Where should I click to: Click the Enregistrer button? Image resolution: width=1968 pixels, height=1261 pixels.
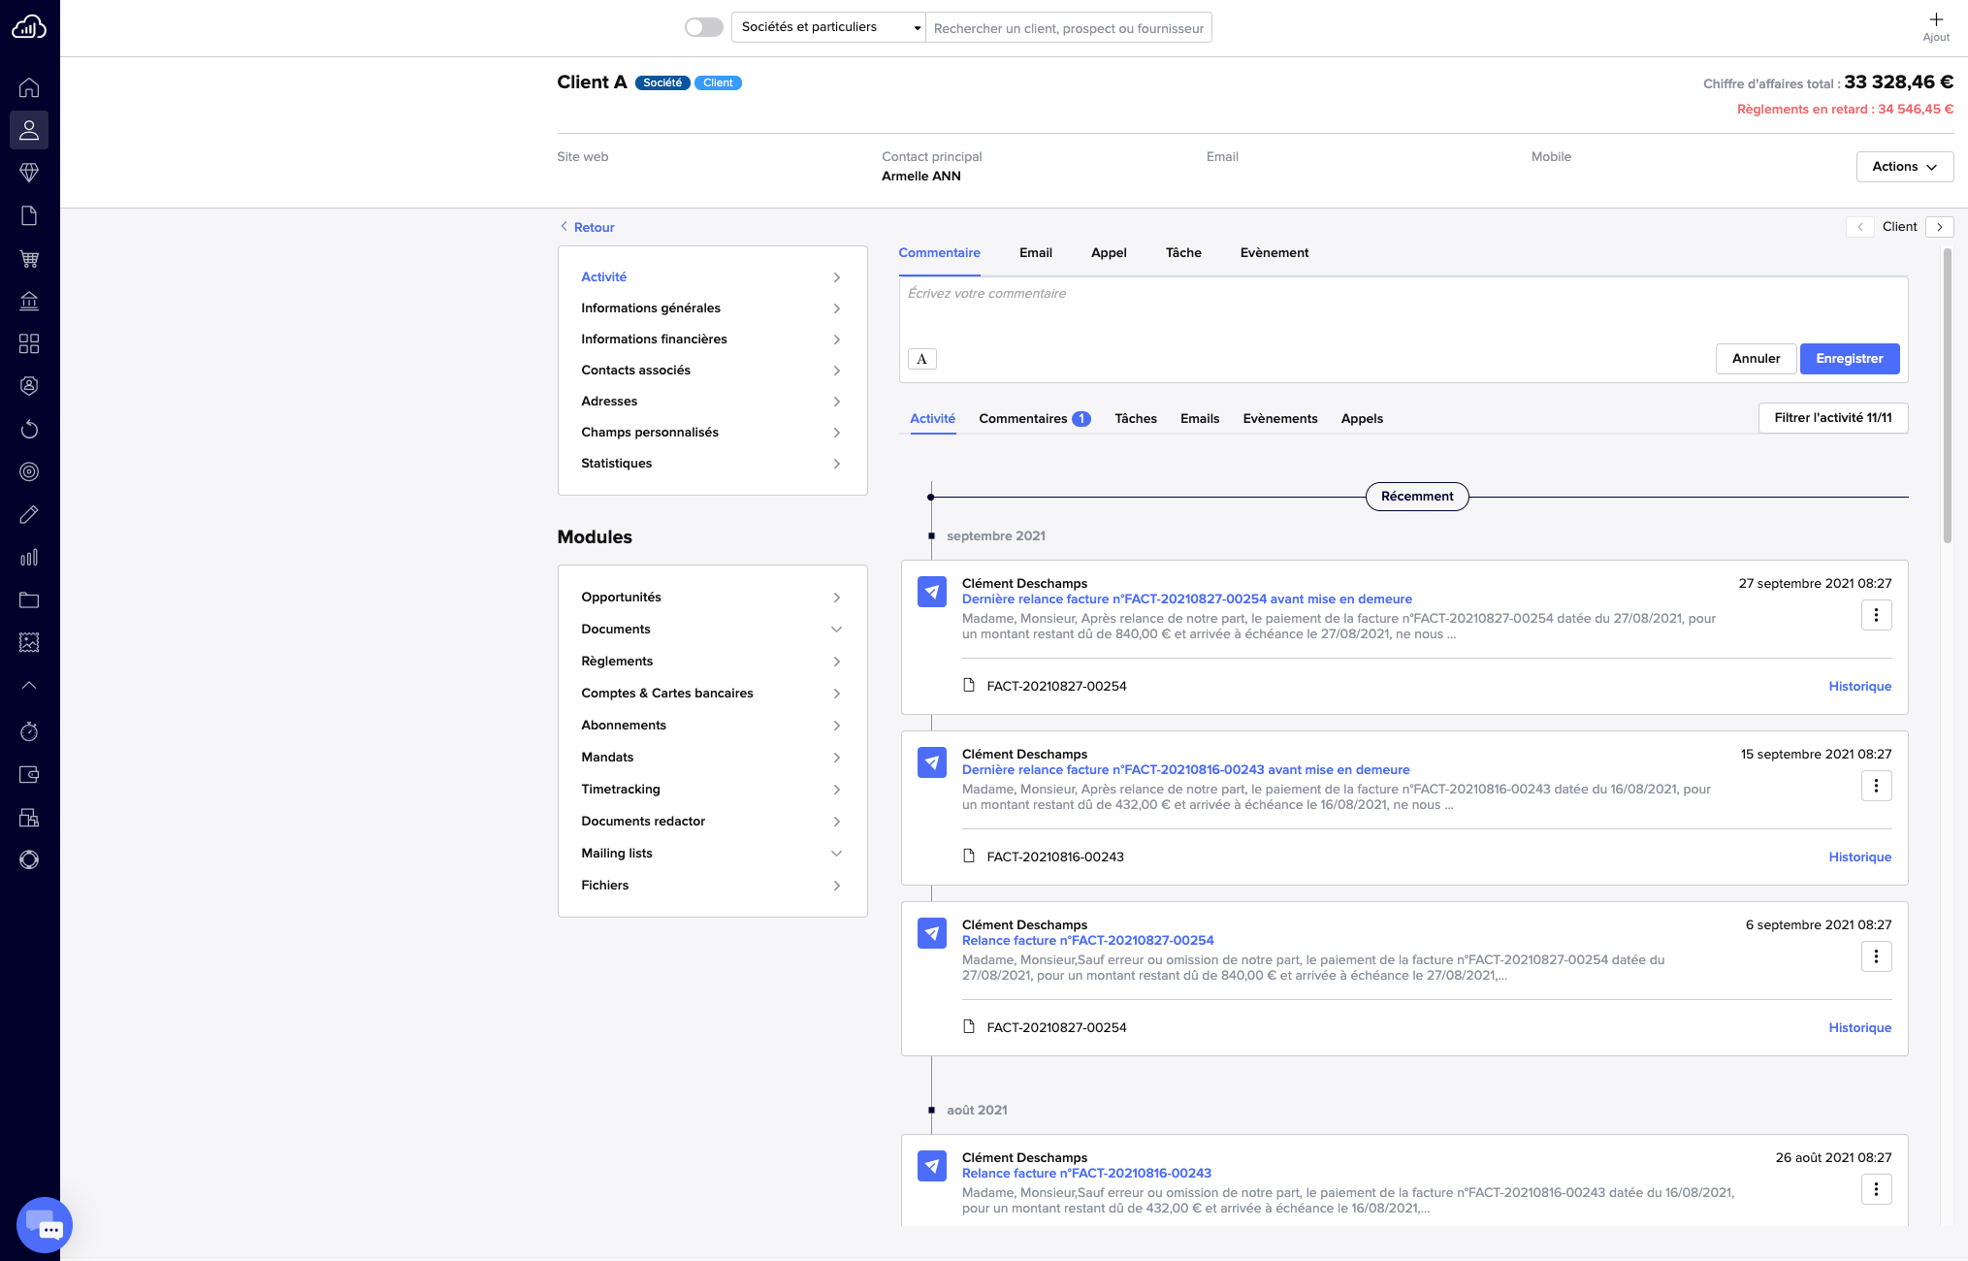click(x=1849, y=359)
